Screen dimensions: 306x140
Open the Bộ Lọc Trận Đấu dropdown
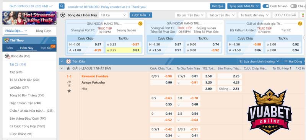(x=190, y=15)
